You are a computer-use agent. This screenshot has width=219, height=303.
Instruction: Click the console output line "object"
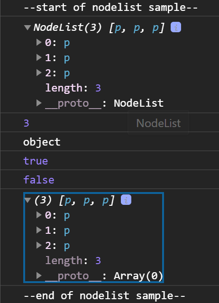[42, 142]
